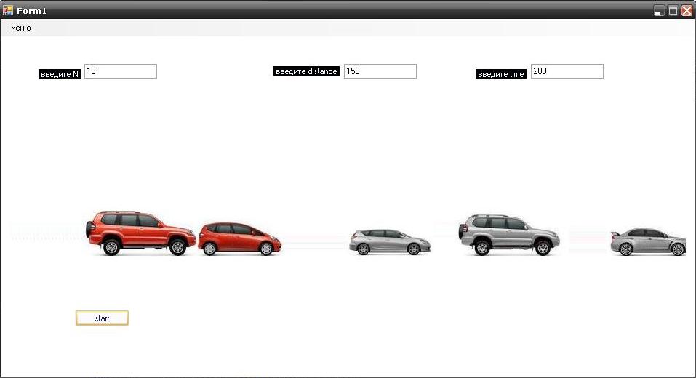The image size is (696, 378).
Task: Open the меню menu
Action: click(x=21, y=28)
